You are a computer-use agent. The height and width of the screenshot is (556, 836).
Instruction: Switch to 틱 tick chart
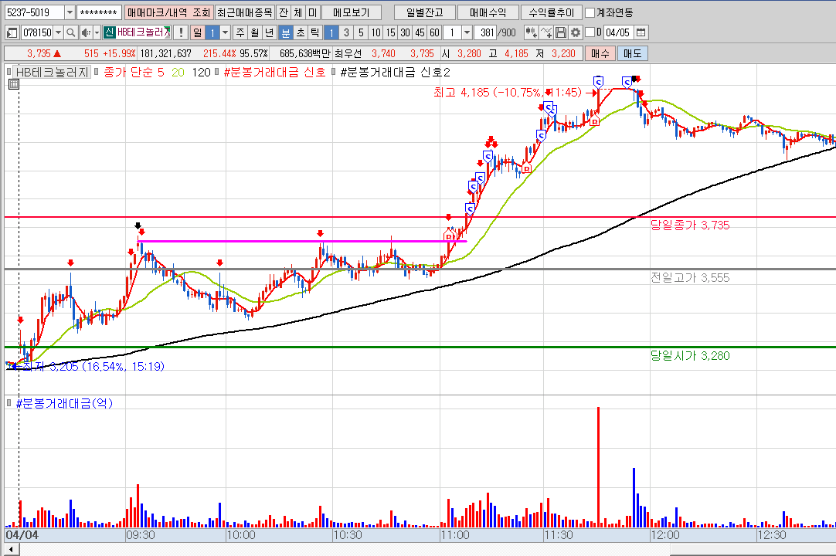(x=315, y=32)
